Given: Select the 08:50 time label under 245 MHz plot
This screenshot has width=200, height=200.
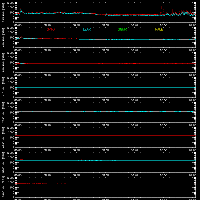Looking at the screenshot, I should click(163, 25).
